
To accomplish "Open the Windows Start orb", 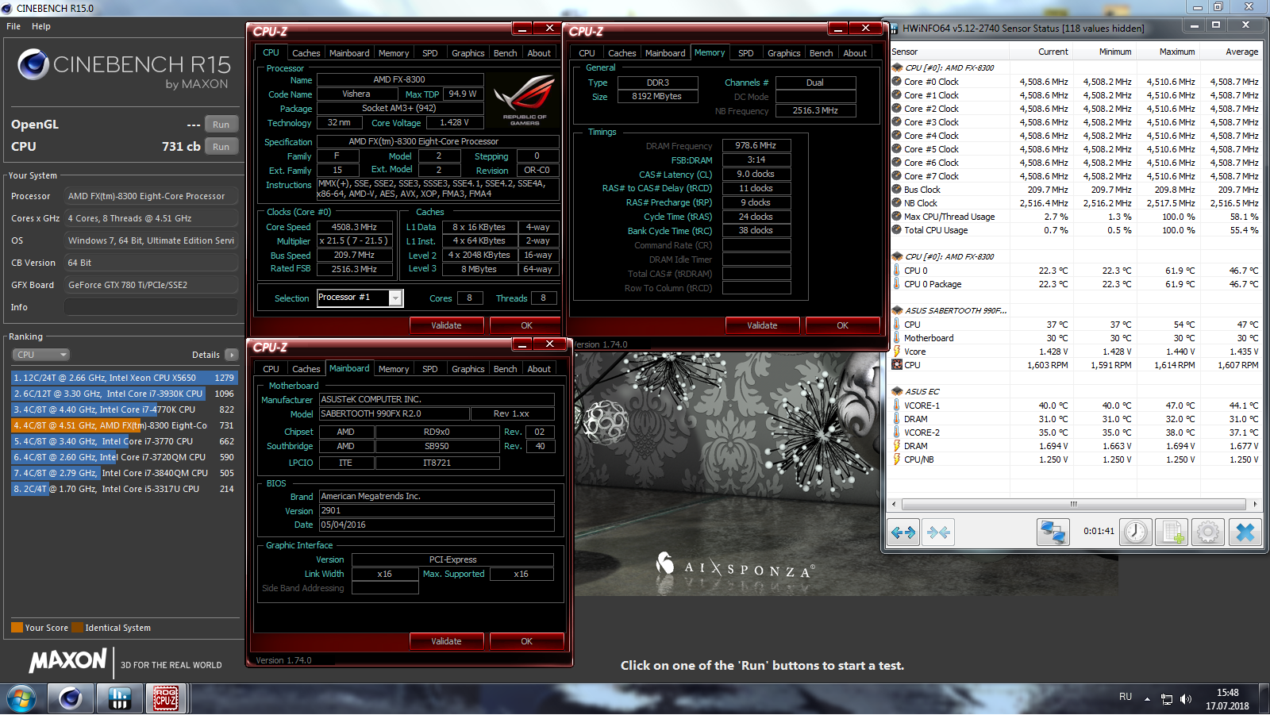I will [21, 699].
